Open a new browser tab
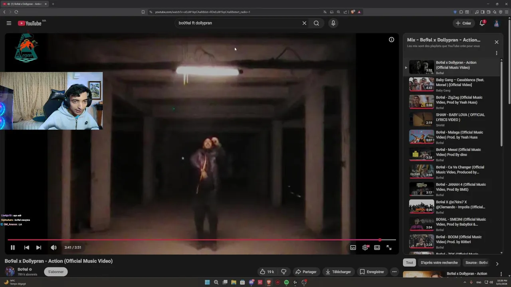511x287 pixels. 53,4
